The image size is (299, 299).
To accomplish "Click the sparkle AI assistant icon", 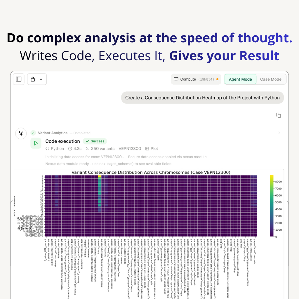I will pos(21,133).
